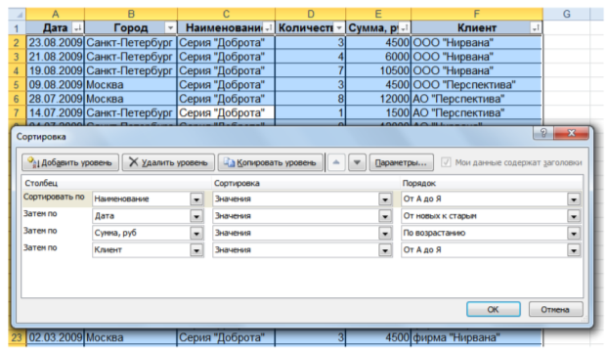The width and height of the screenshot is (606, 352).
Task: Select row 5 header number
Action: coord(17,85)
